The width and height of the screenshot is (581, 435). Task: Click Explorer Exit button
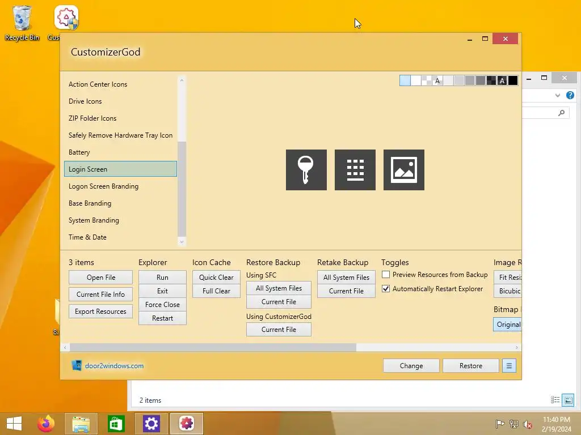pyautogui.click(x=162, y=291)
